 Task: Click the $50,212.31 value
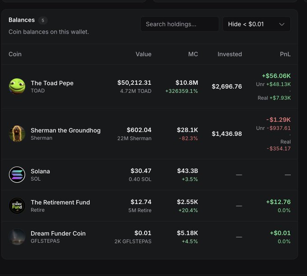click(x=135, y=83)
